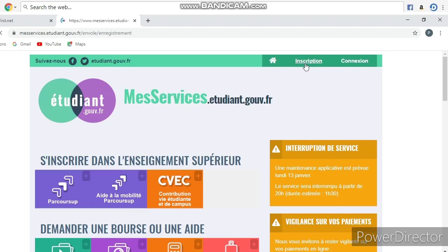The image size is (448, 252).
Task: Click the Connexion link
Action: tap(355, 61)
